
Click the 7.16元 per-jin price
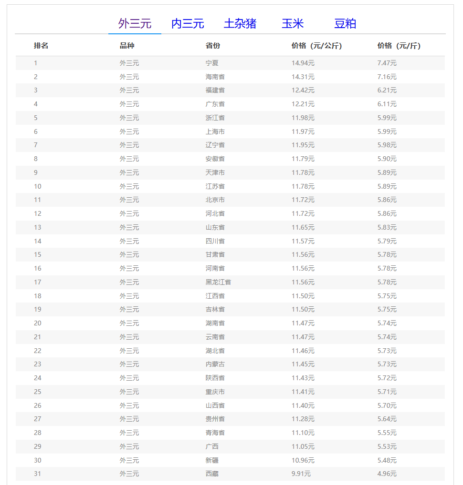387,77
